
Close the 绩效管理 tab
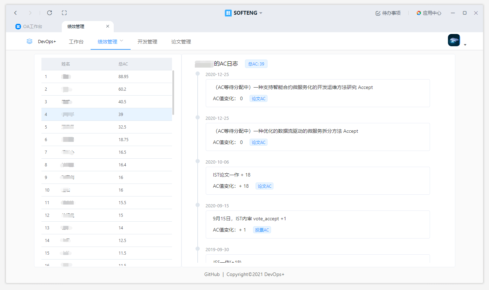point(108,26)
